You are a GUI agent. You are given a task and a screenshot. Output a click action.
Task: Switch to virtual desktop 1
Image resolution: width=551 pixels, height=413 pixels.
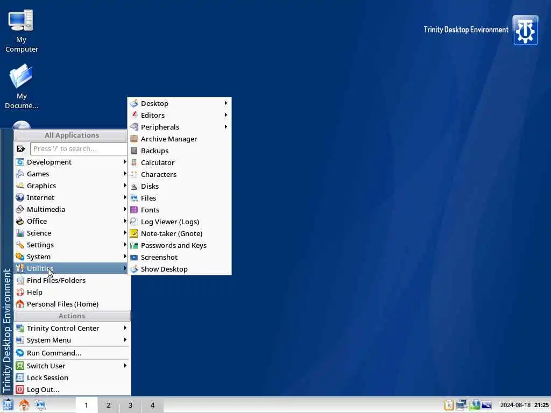pos(87,405)
